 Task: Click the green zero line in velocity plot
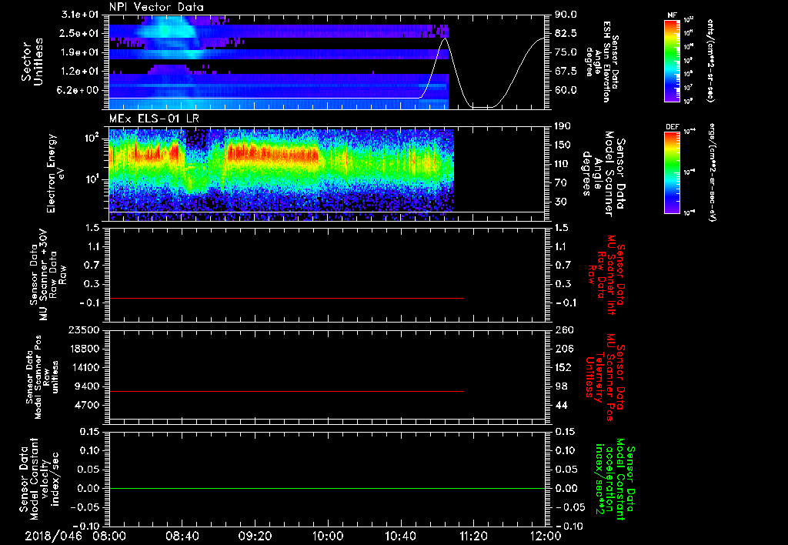point(327,488)
